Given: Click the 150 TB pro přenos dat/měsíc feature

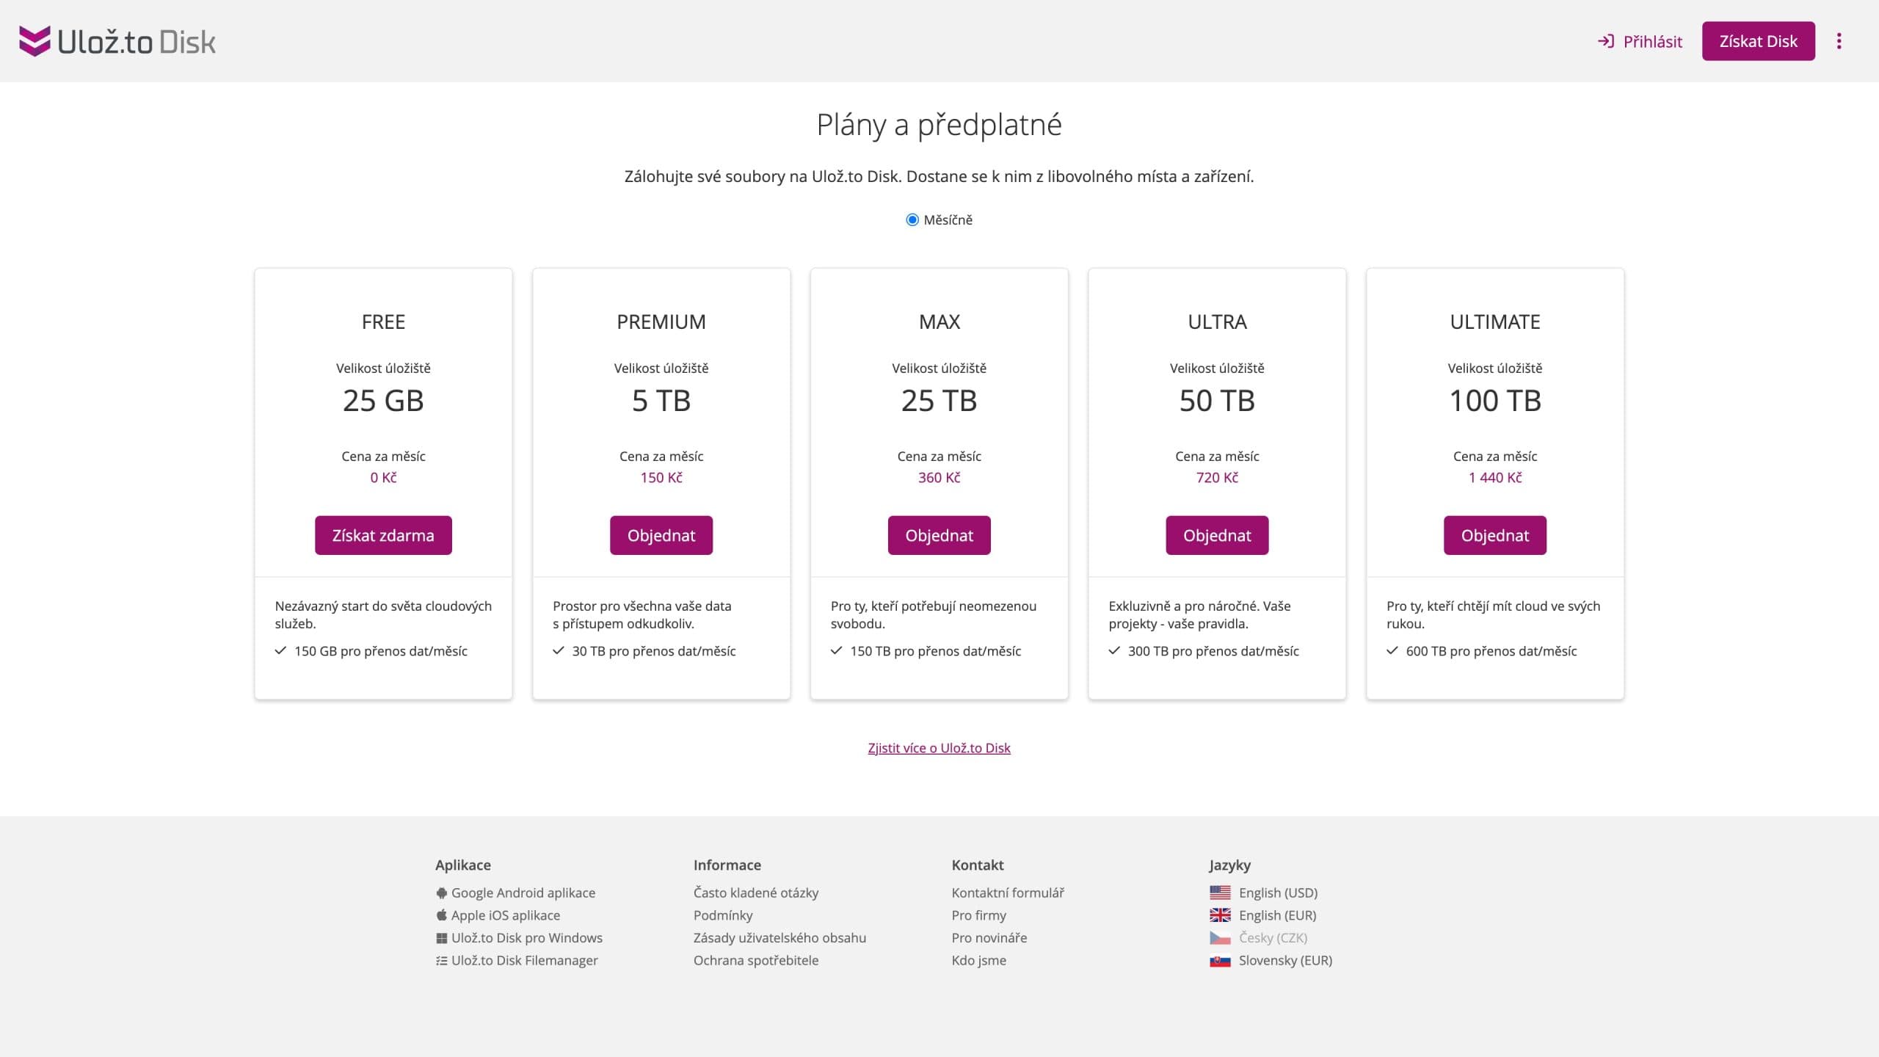Looking at the screenshot, I should (936, 651).
